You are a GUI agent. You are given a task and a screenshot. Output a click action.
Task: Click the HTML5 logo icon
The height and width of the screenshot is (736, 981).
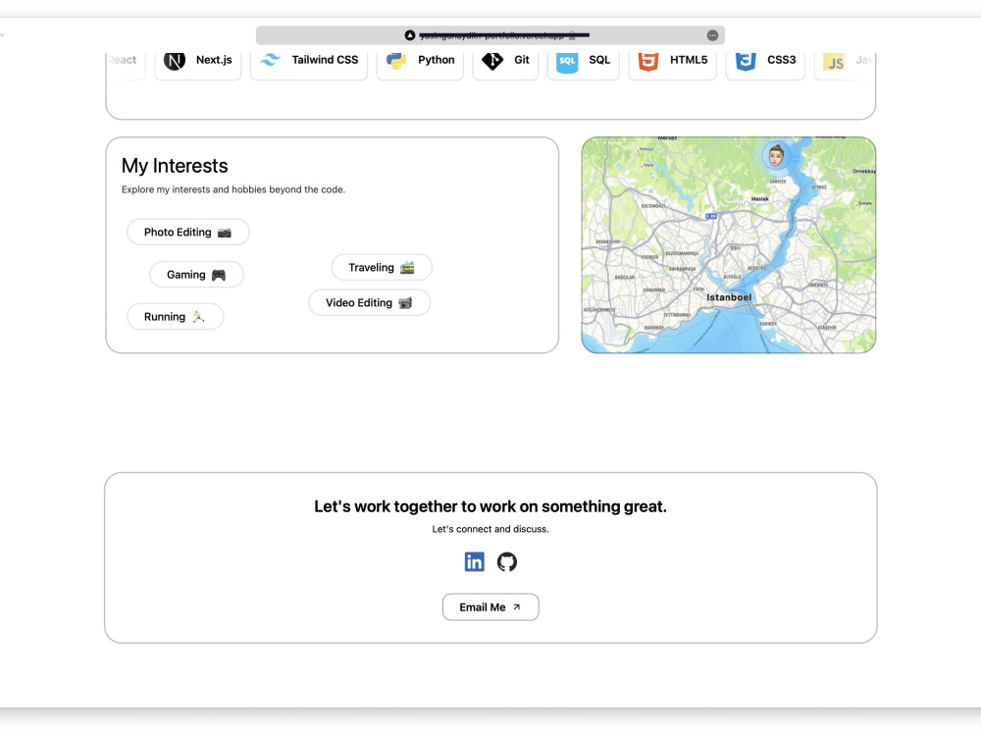tap(648, 61)
